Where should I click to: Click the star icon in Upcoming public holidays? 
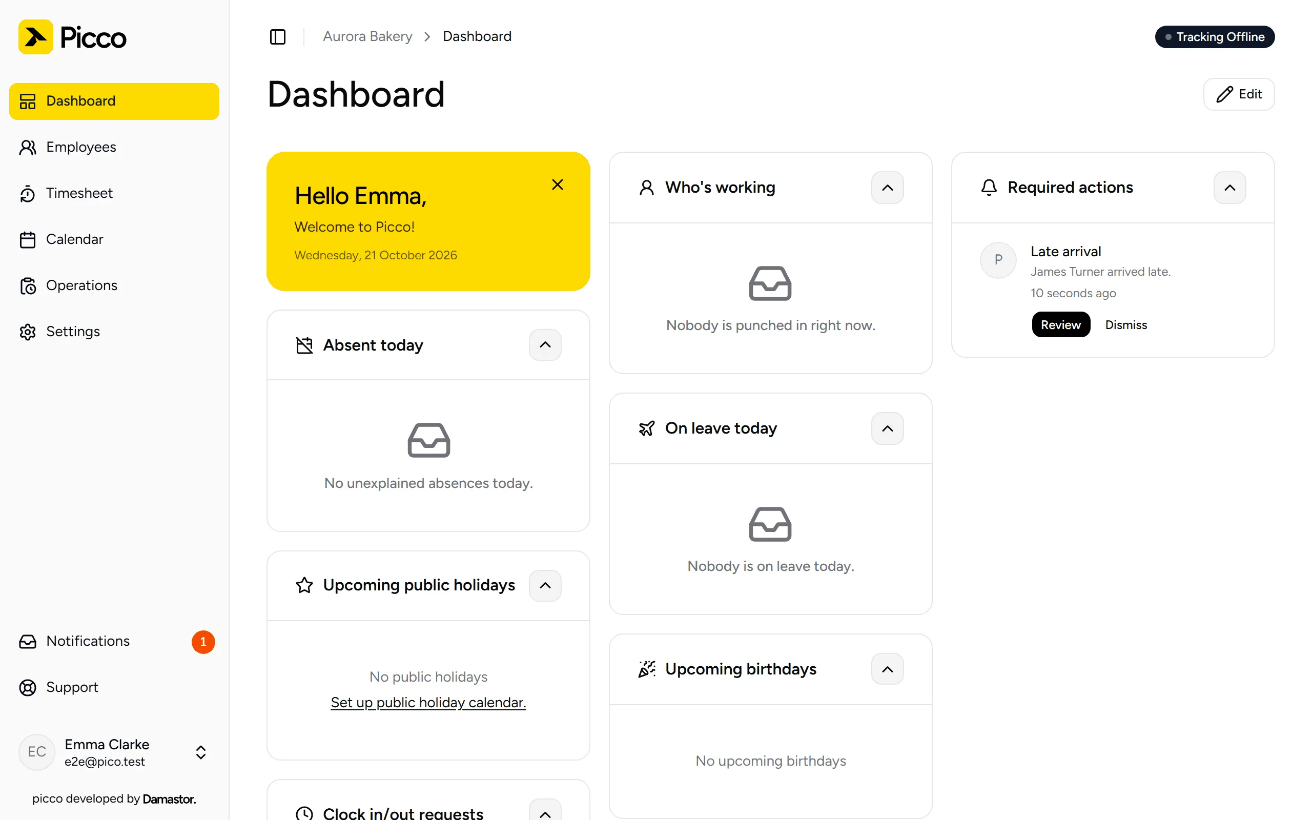click(304, 585)
